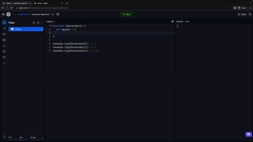The width and height of the screenshot is (253, 142).
Task: Place cursor on editor line 3
Action: pyautogui.click(x=113, y=33)
